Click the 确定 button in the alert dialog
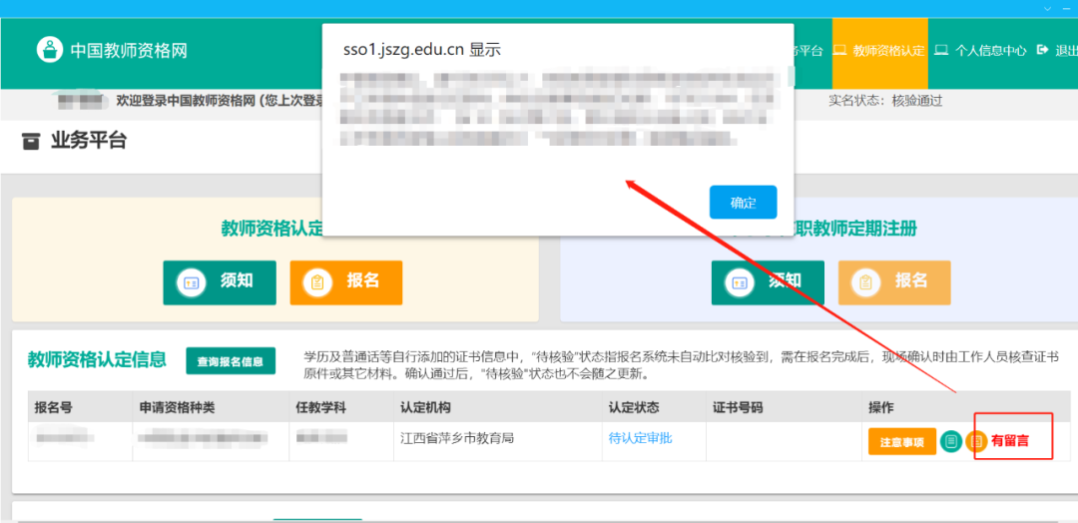 click(743, 203)
